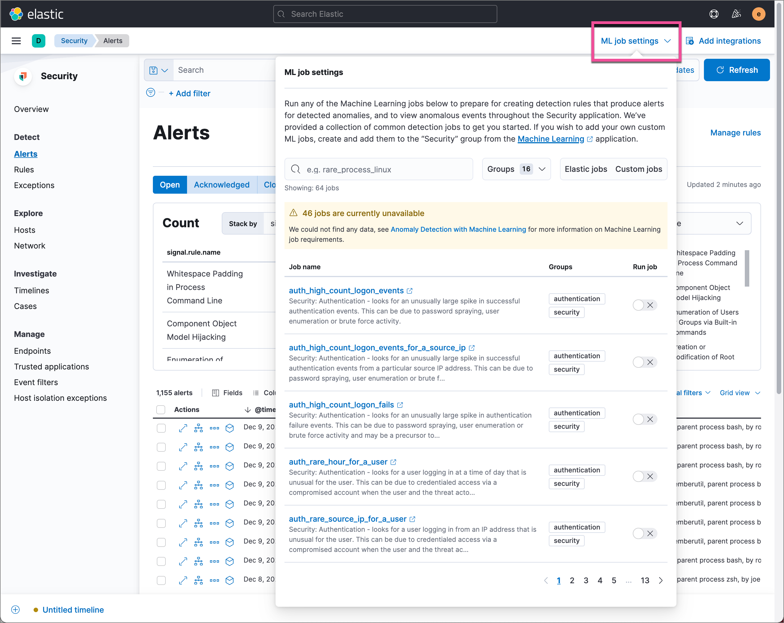Expand the ML job settings dropdown

point(636,41)
